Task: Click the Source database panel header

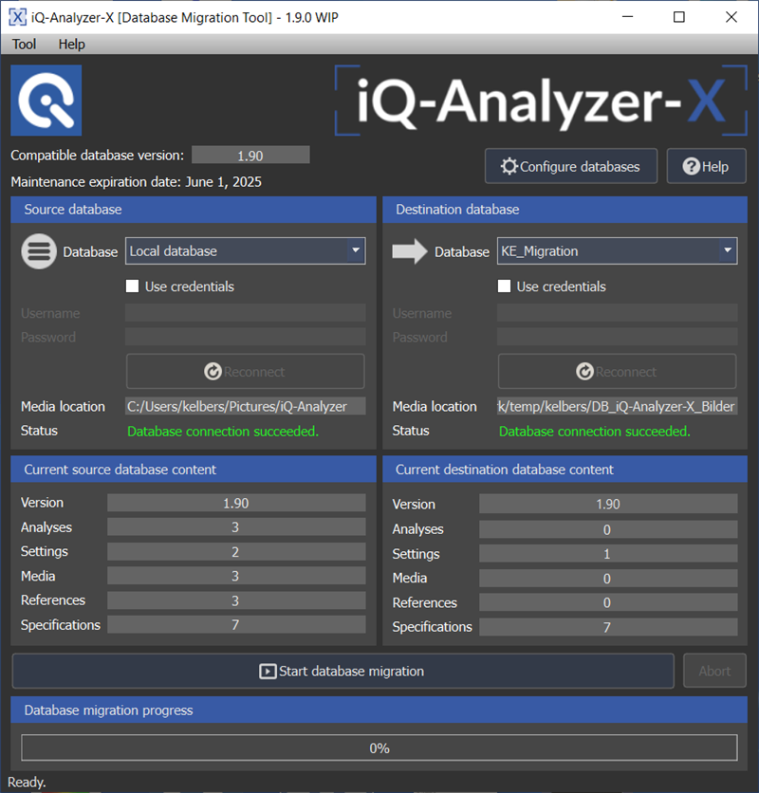Action: point(194,210)
